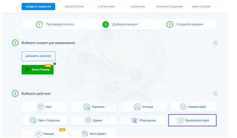Select the Директ action label
The height and width of the screenshot is (138, 237).
(98, 120)
